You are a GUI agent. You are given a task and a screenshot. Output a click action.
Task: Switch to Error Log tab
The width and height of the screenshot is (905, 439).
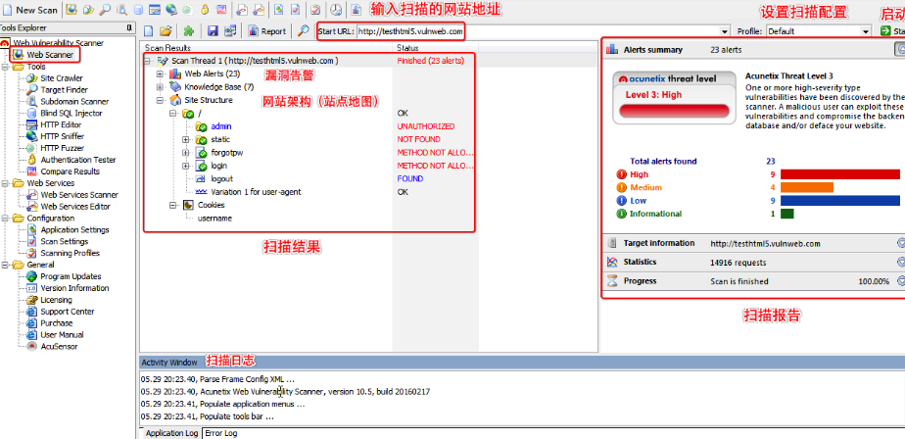221,433
